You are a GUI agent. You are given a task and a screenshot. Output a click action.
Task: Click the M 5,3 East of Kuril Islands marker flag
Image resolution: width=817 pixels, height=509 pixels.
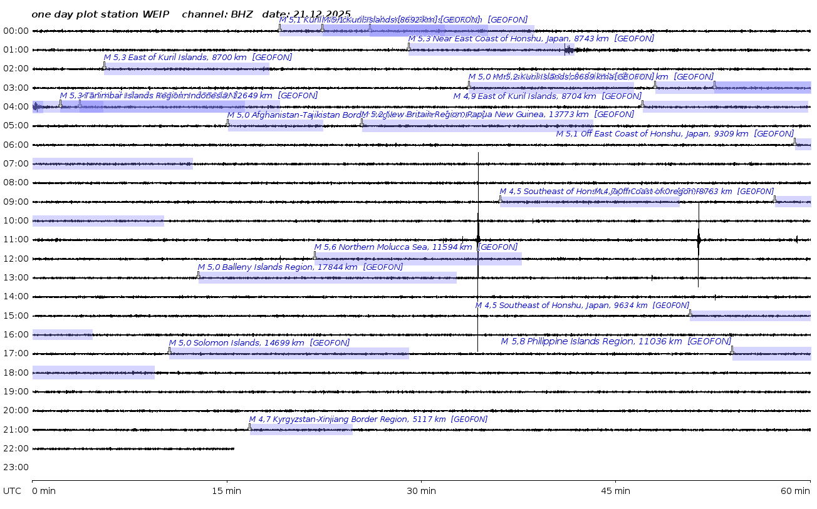104,66
